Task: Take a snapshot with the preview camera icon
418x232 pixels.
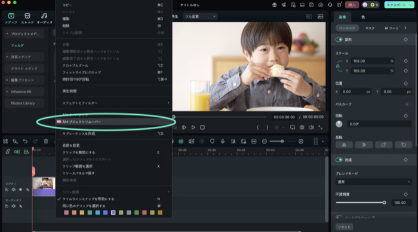Action: (x=302, y=127)
